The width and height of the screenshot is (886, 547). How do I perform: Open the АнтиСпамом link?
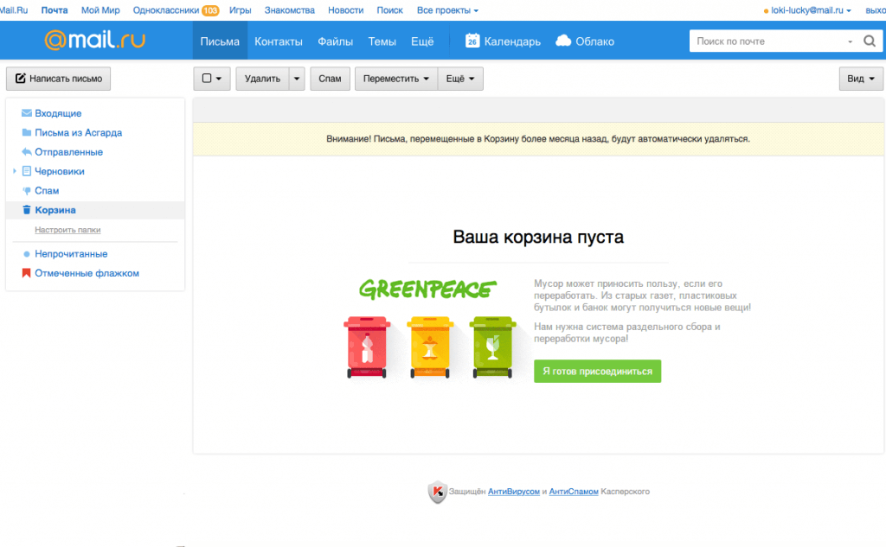(574, 491)
